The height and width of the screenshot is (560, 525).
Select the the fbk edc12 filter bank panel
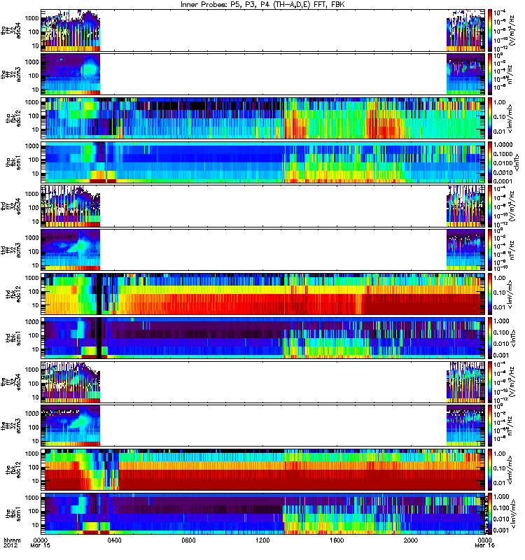click(x=263, y=470)
